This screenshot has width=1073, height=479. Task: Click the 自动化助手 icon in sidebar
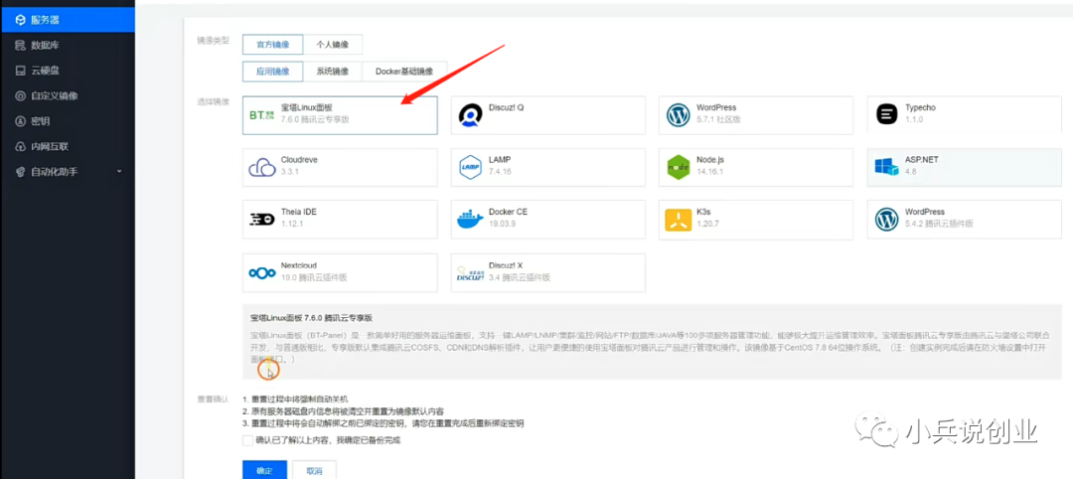(x=20, y=172)
